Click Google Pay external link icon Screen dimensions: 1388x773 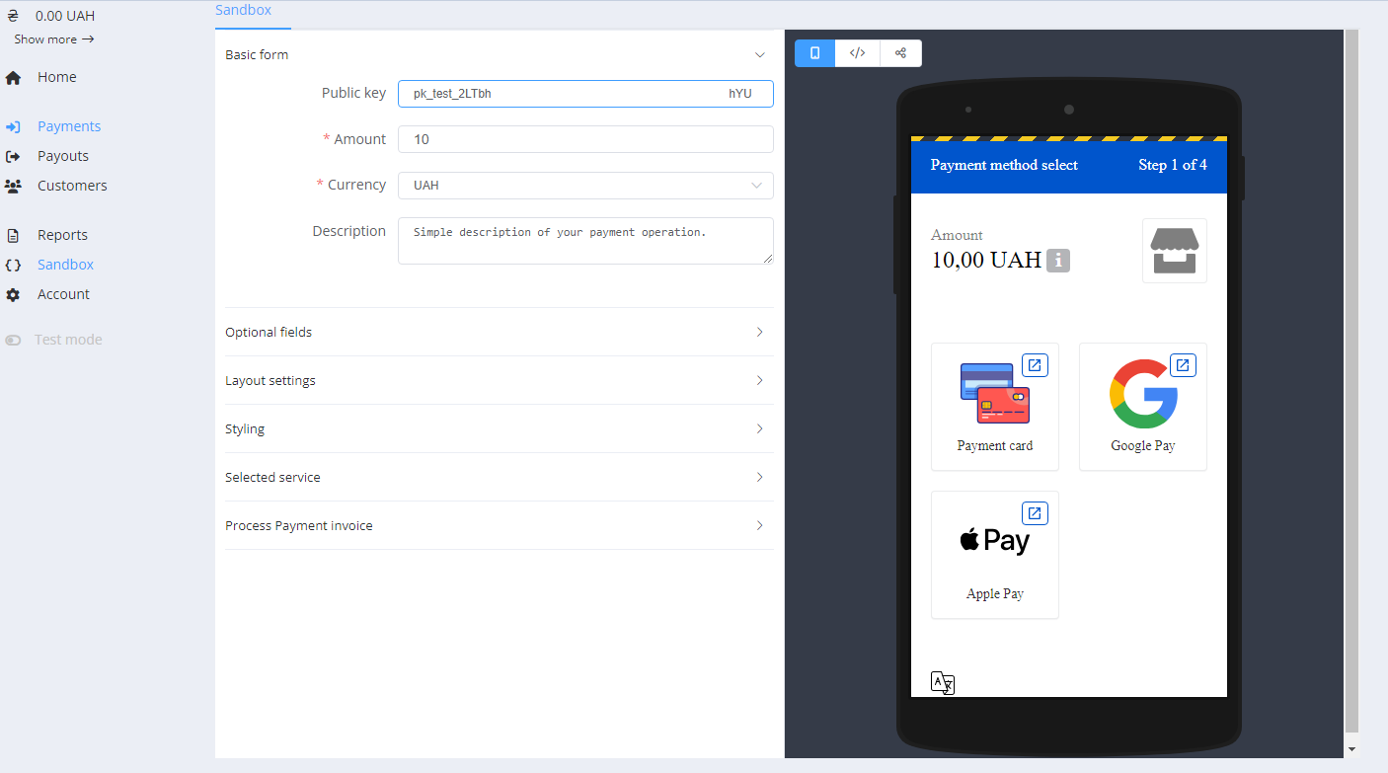point(1183,365)
